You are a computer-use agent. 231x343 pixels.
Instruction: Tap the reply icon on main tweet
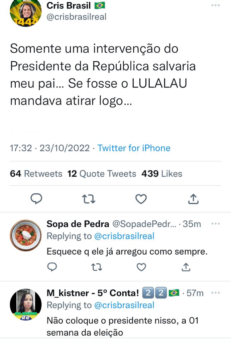[36, 199]
